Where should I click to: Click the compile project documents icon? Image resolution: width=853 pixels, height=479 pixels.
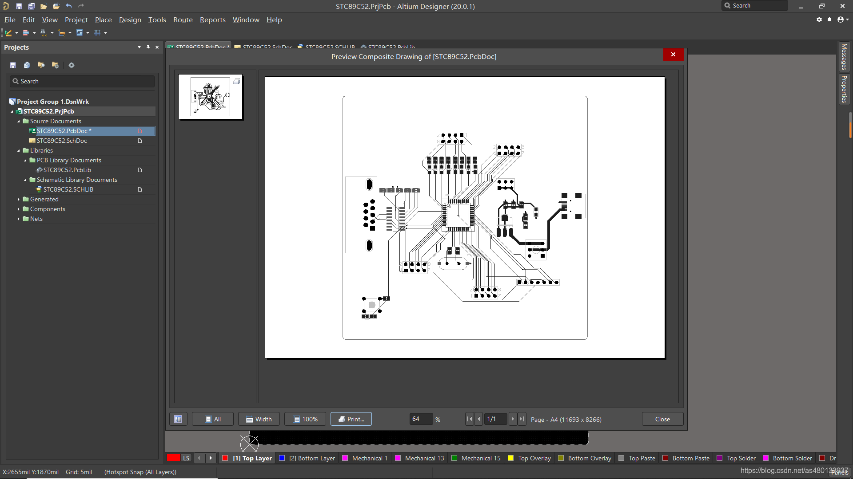(27, 65)
